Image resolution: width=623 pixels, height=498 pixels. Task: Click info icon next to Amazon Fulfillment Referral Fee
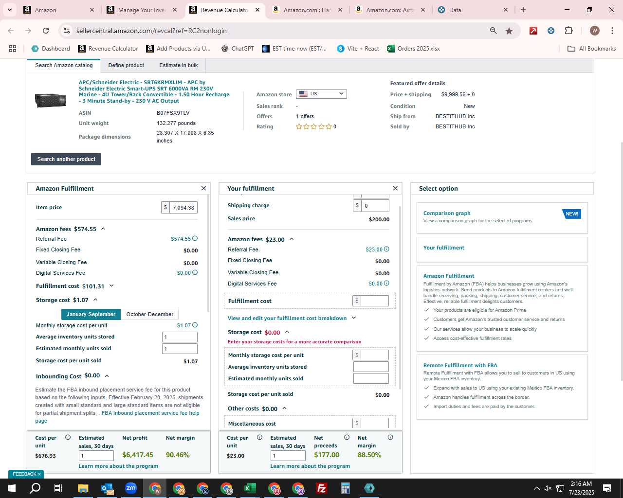[x=195, y=238]
